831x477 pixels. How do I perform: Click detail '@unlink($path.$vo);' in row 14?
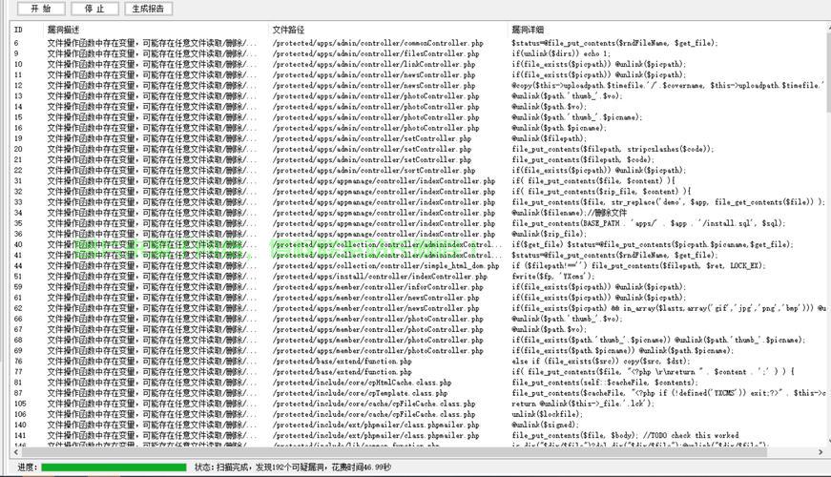point(549,107)
